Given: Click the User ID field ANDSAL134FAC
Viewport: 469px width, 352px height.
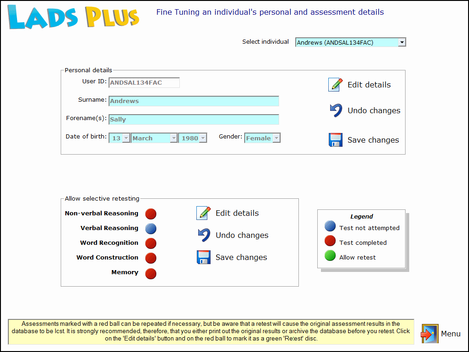Looking at the screenshot, I should (144, 83).
